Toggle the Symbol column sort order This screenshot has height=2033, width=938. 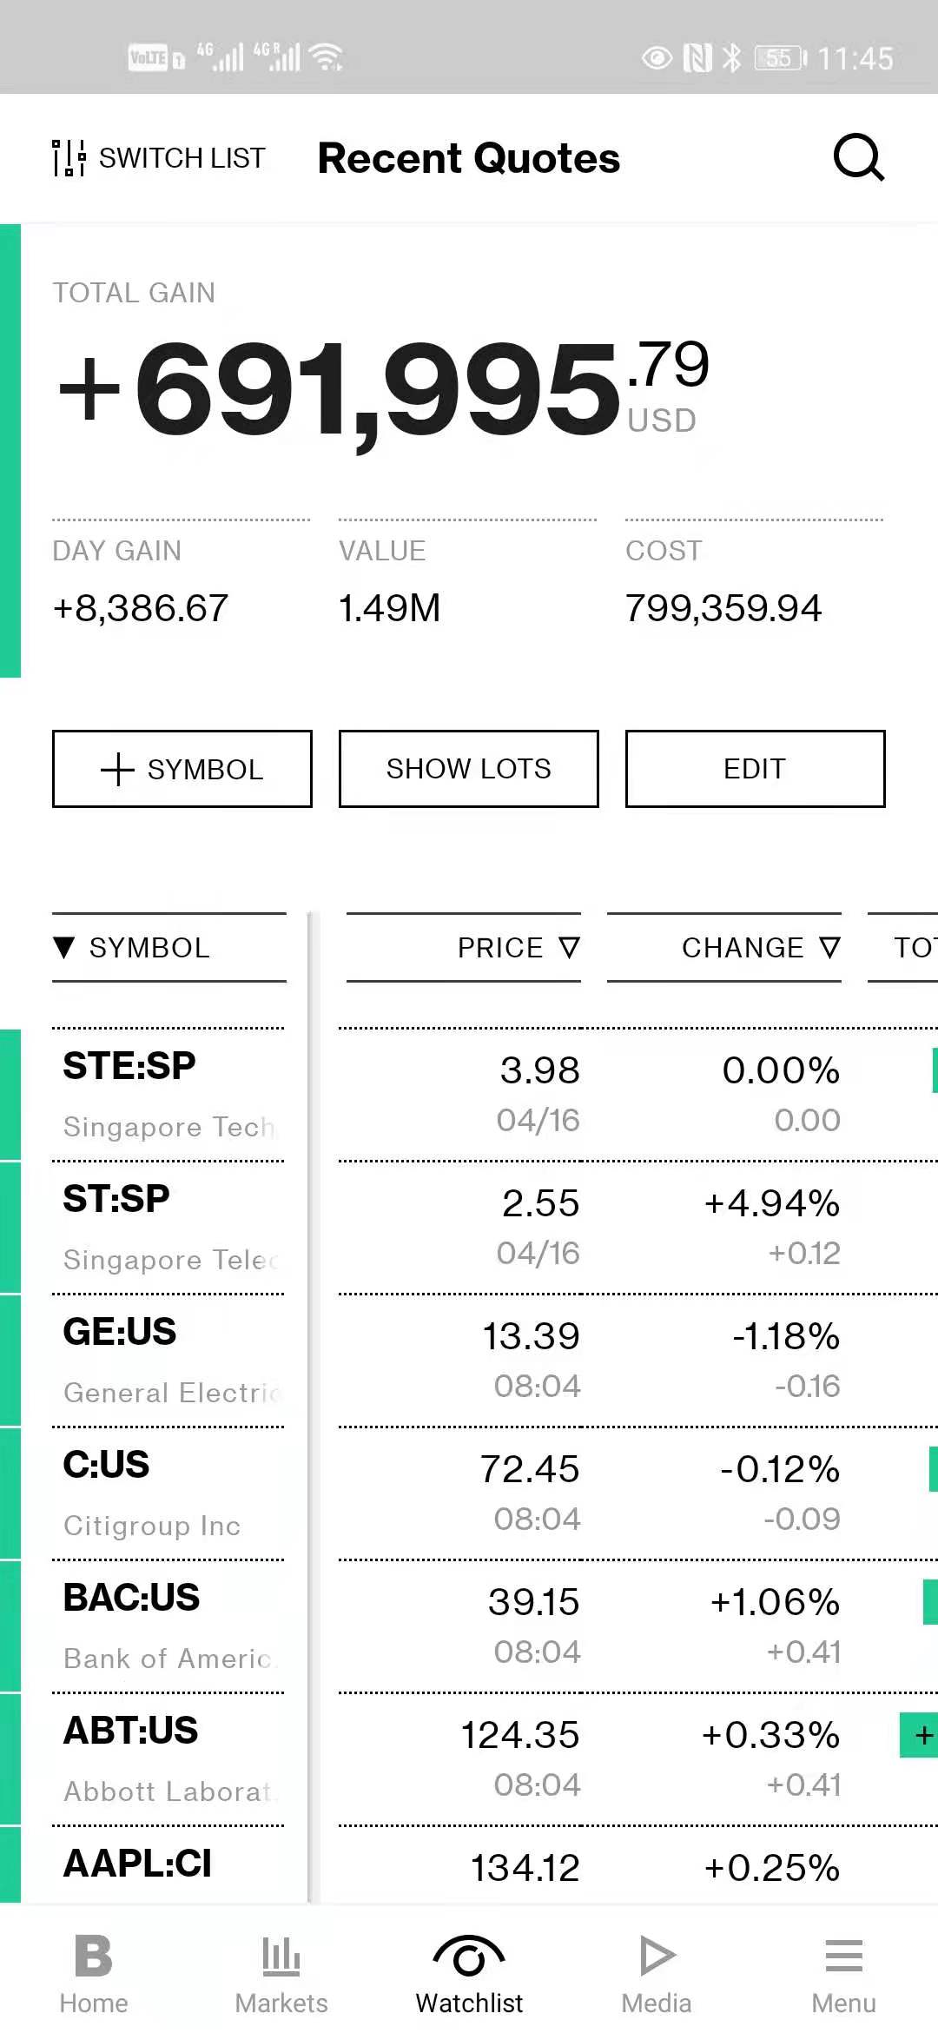click(64, 947)
